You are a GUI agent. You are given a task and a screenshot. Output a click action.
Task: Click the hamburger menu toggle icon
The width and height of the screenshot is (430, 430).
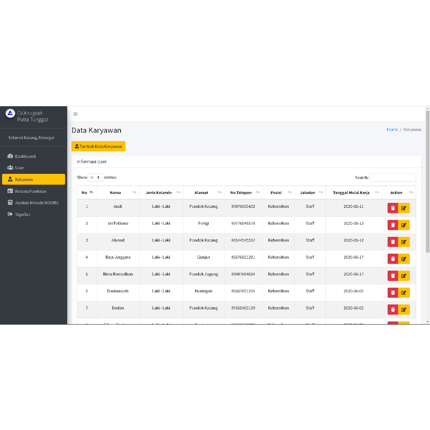point(76,114)
